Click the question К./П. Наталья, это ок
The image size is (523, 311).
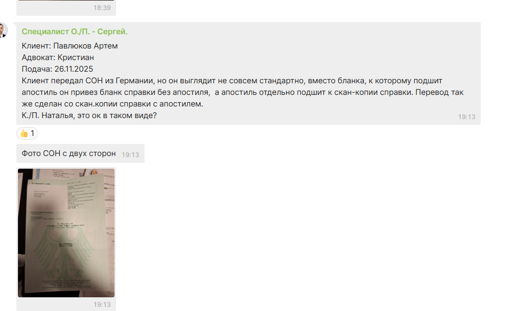tap(89, 115)
